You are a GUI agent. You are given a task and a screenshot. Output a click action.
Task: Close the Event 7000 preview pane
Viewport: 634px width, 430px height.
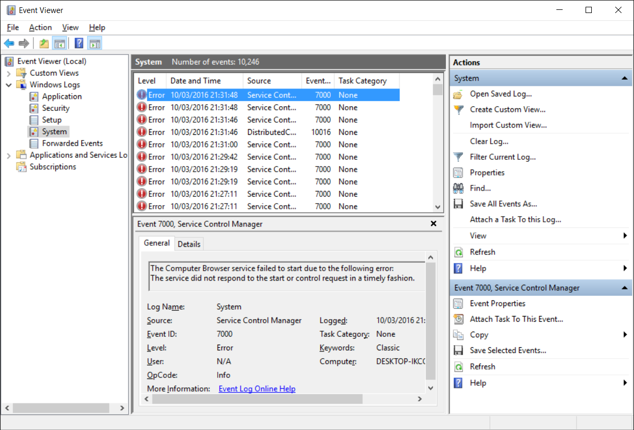point(433,224)
